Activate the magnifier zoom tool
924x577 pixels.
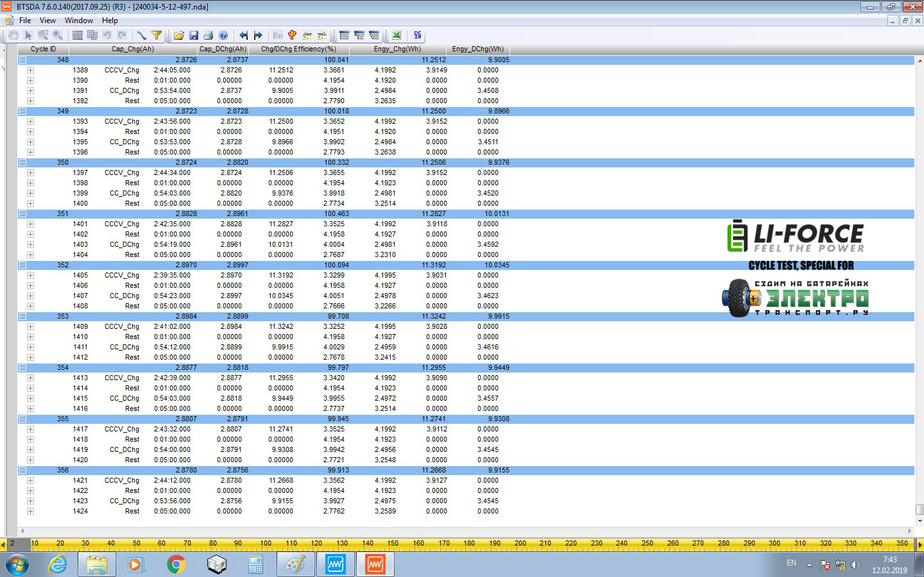[x=58, y=35]
